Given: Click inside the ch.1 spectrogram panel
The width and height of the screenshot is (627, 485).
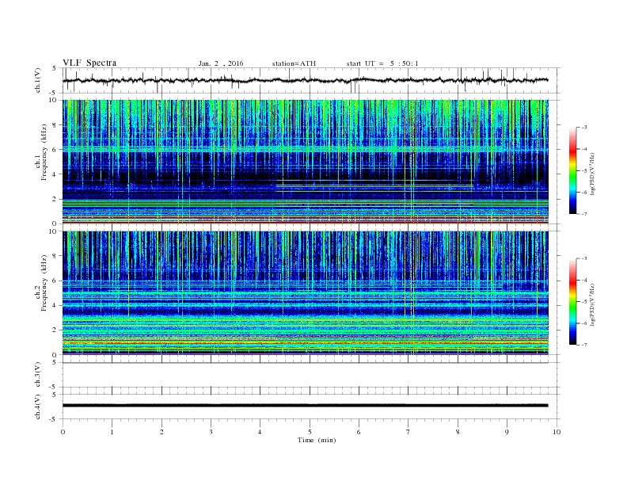Looking at the screenshot, I should coord(305,162).
